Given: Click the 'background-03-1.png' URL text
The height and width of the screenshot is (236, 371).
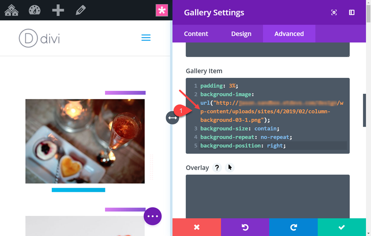Looking at the screenshot, I should (x=231, y=120).
